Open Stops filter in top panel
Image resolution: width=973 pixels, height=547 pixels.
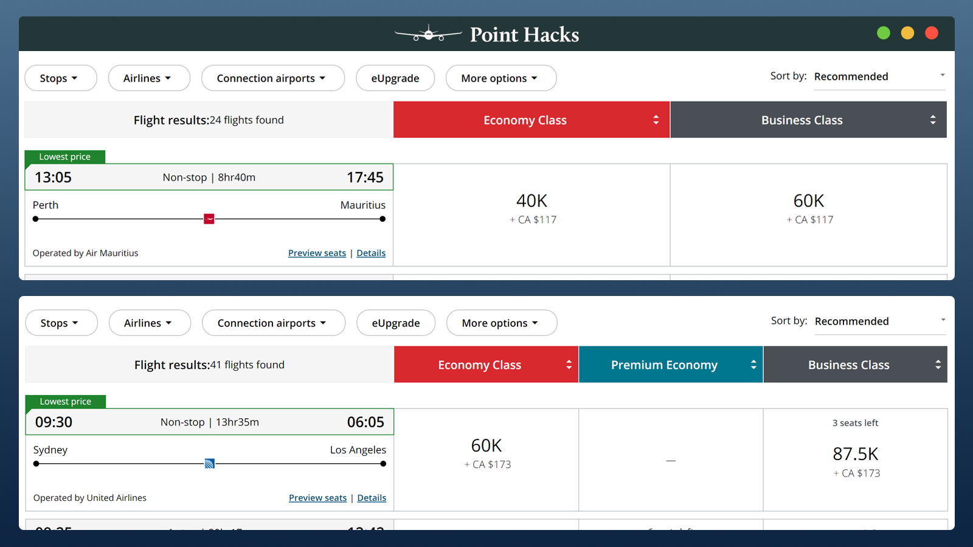(x=61, y=78)
